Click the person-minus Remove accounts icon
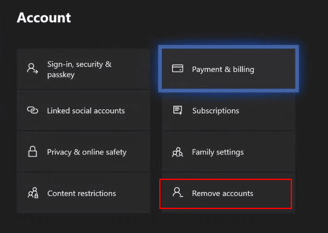Image resolution: width=328 pixels, height=233 pixels. click(177, 193)
